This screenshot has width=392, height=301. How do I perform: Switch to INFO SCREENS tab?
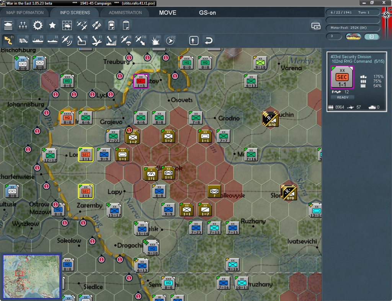tap(75, 13)
